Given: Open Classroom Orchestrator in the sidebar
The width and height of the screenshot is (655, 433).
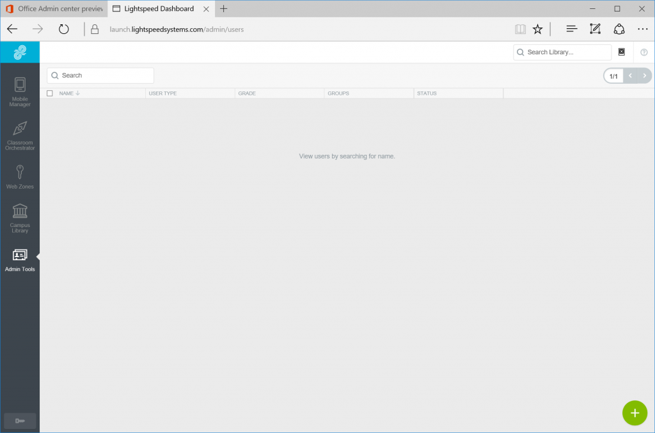Looking at the screenshot, I should tap(20, 136).
